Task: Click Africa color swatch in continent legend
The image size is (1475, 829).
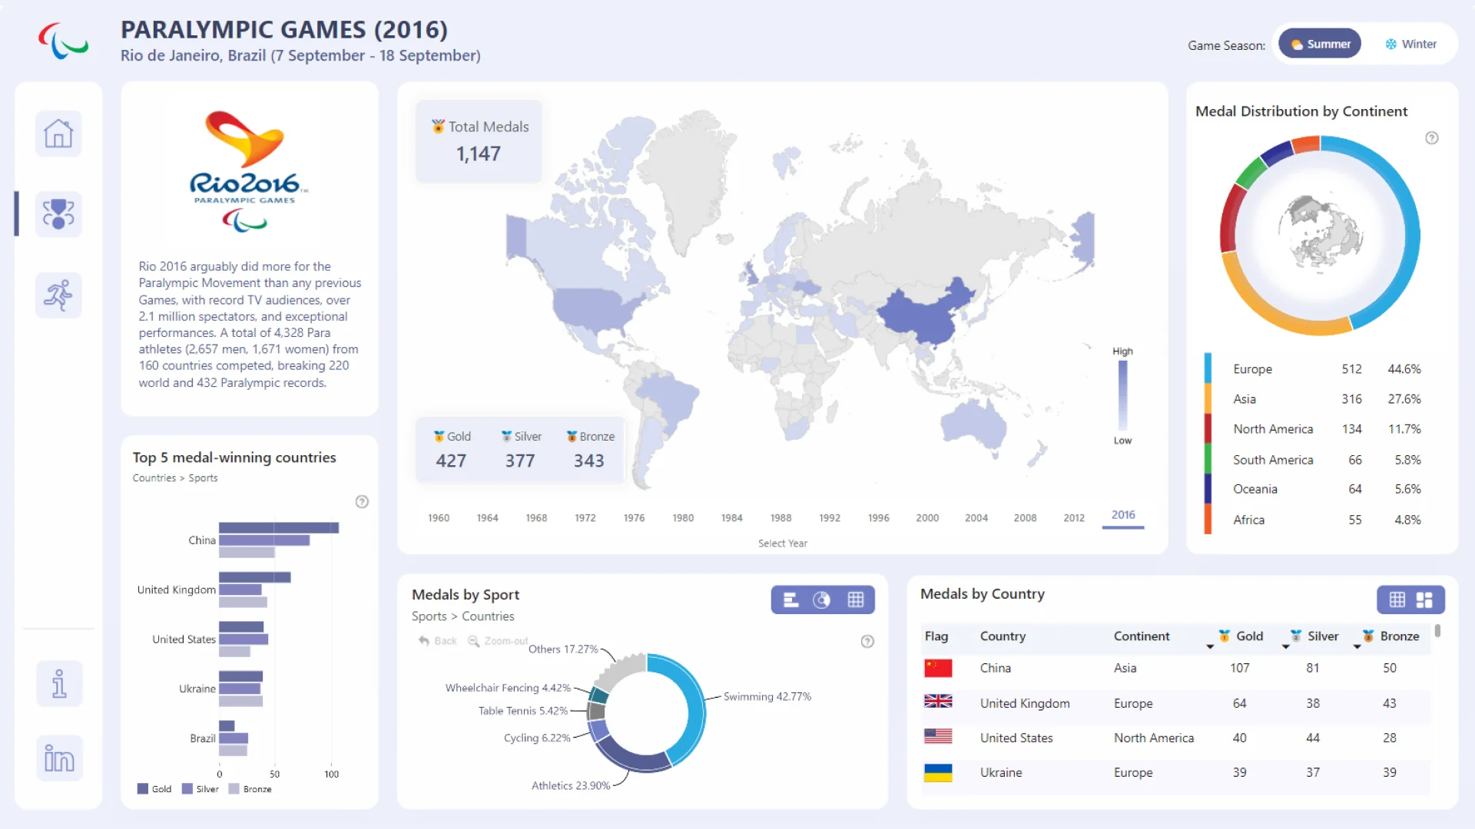Action: [1208, 519]
